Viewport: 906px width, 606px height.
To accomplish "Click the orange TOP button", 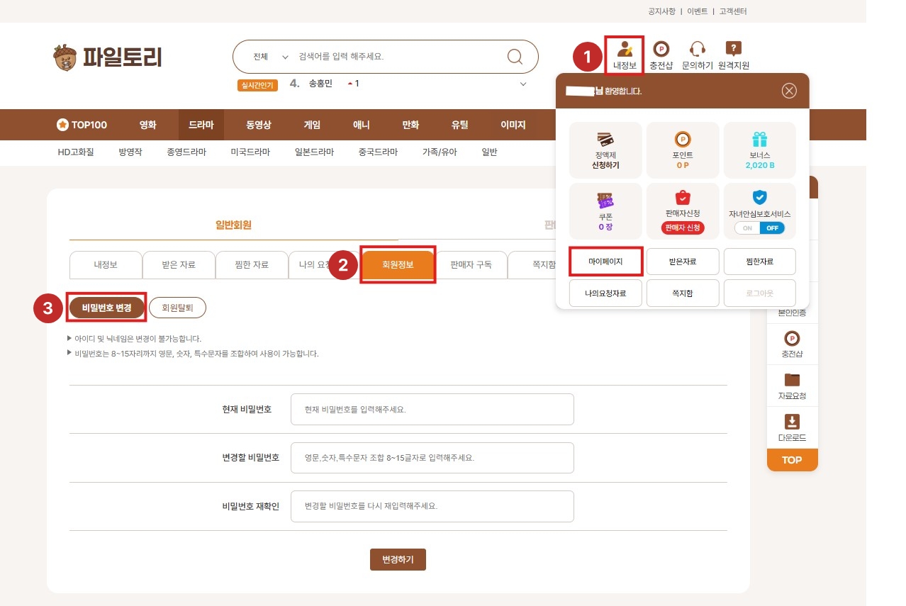I will (792, 460).
